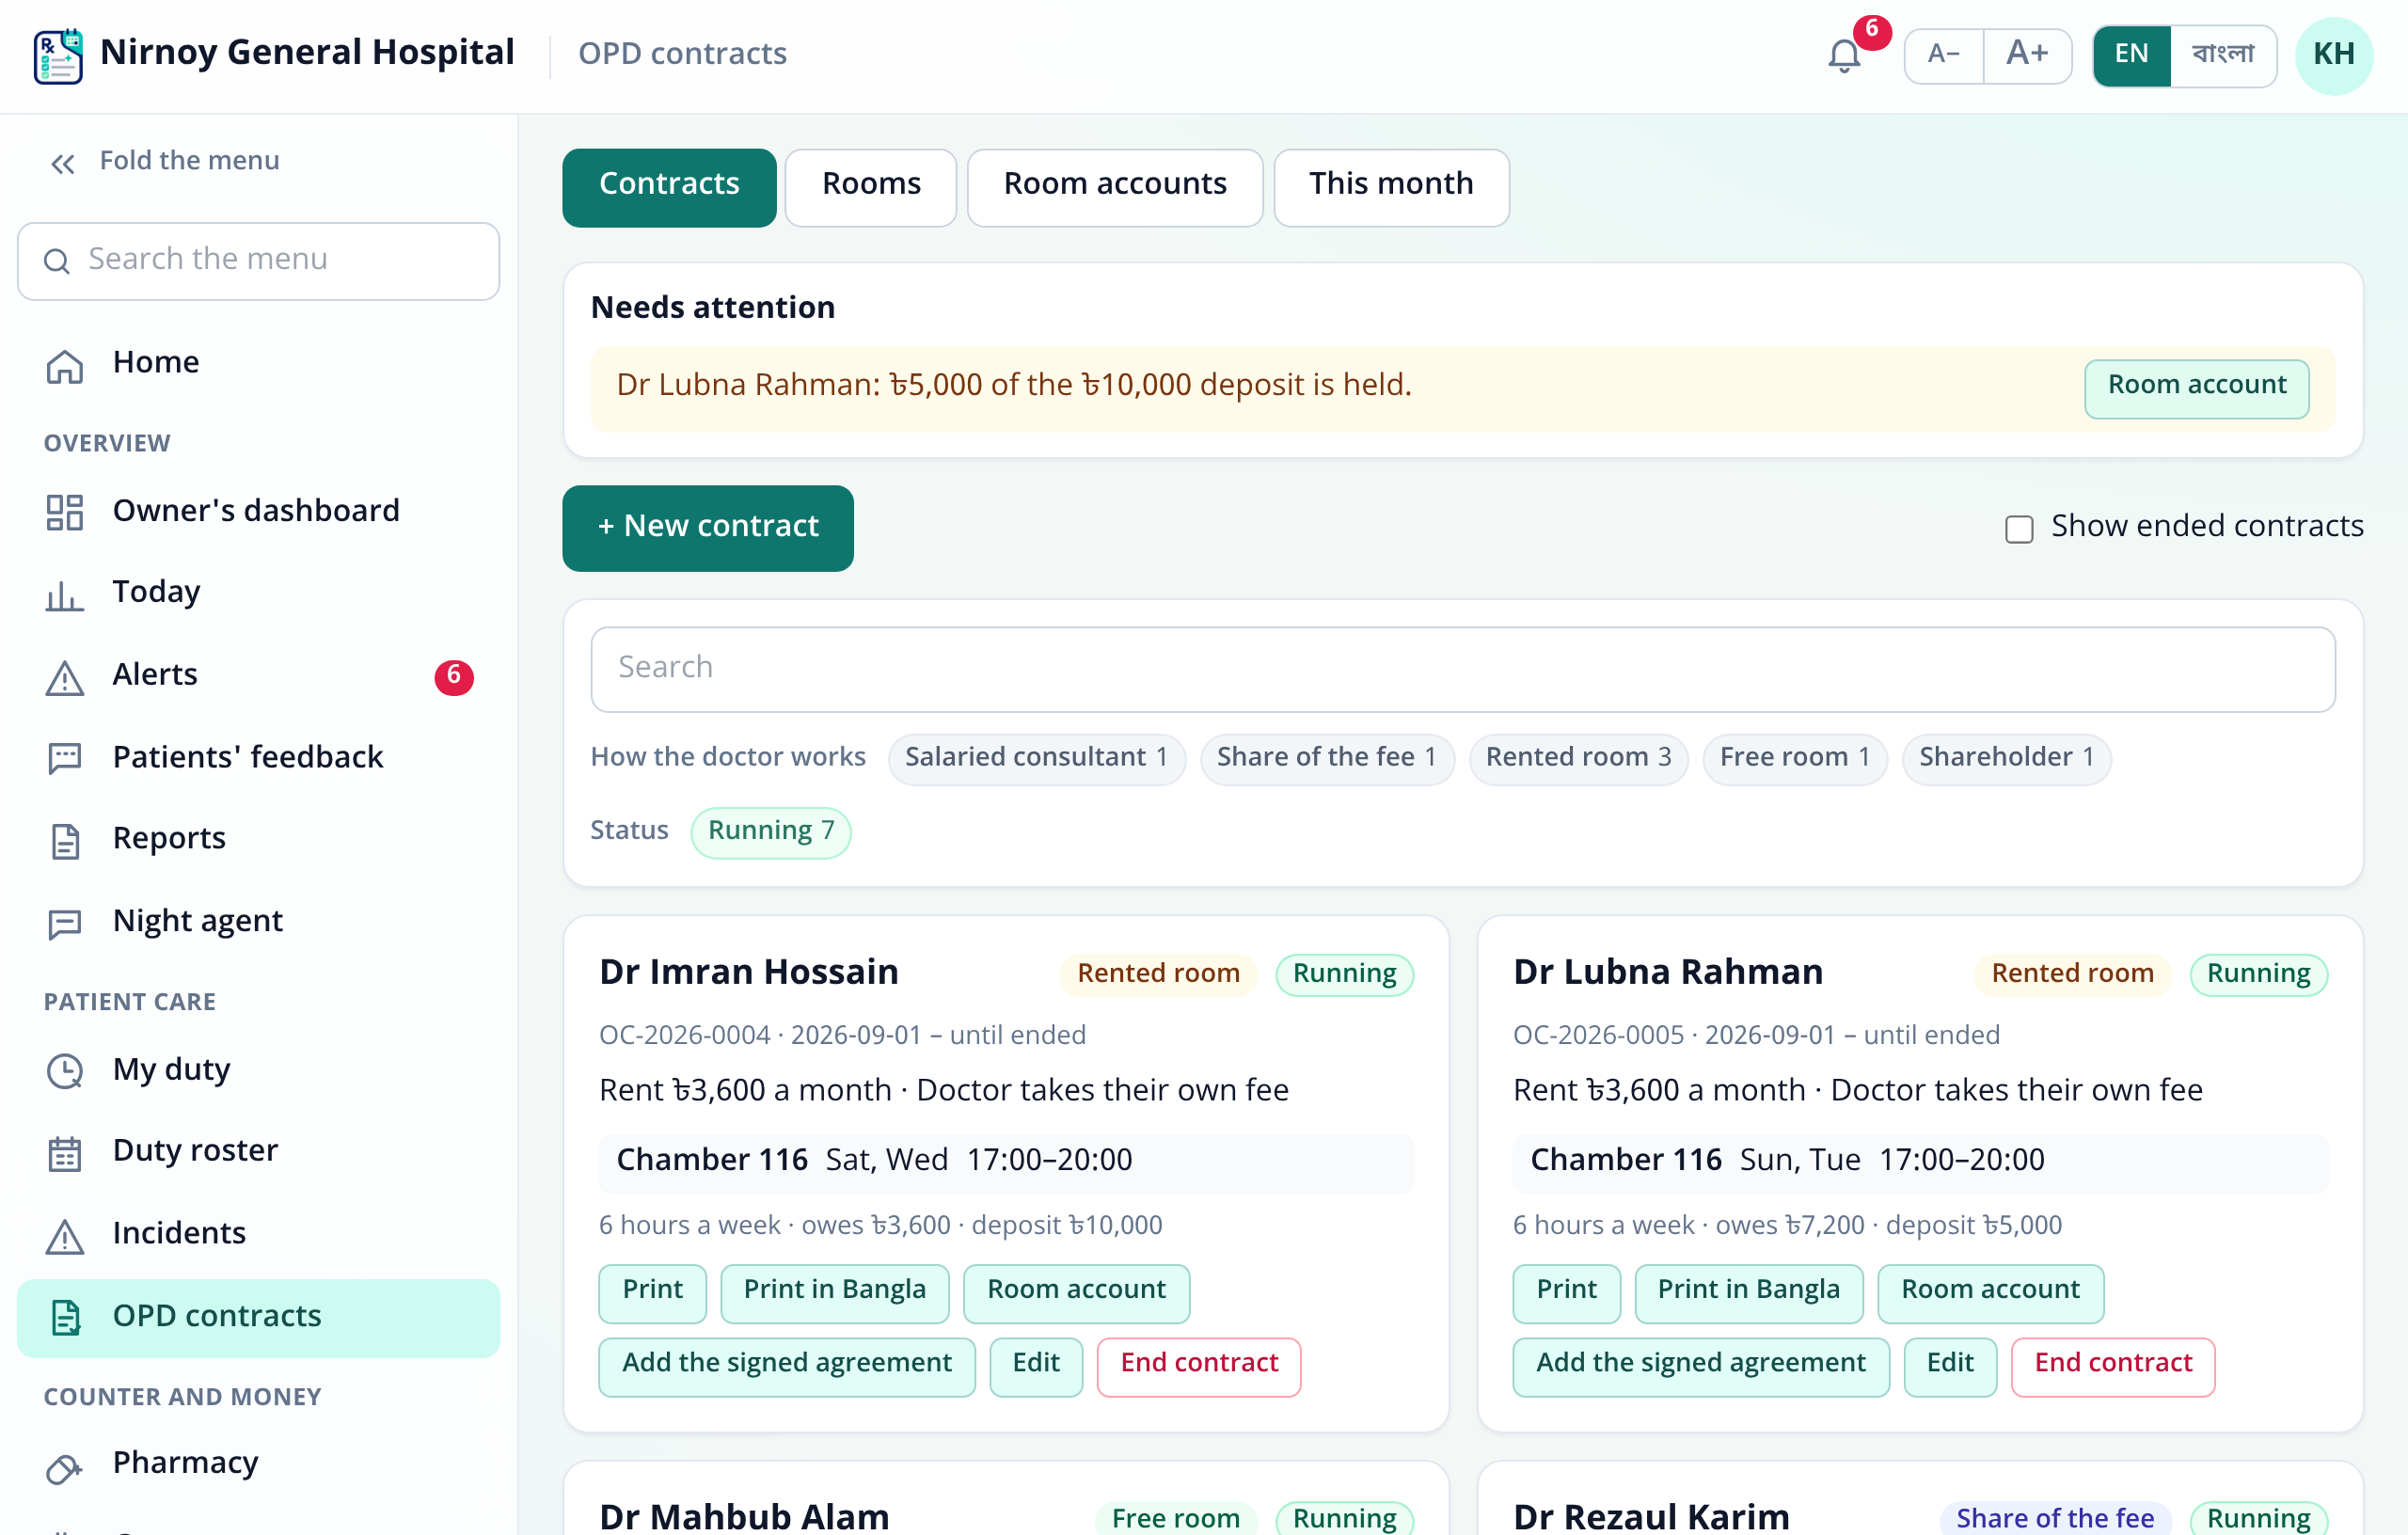Screen dimensions: 2408x1535
Task: Switch language to EN
Action: pyautogui.click(x=2131, y=55)
